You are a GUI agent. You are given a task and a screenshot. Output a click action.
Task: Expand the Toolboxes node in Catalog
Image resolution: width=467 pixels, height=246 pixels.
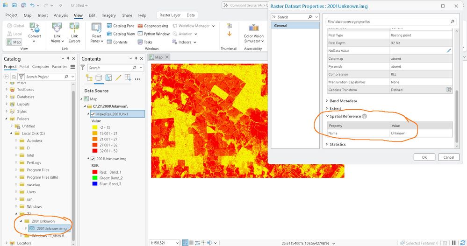(6, 89)
